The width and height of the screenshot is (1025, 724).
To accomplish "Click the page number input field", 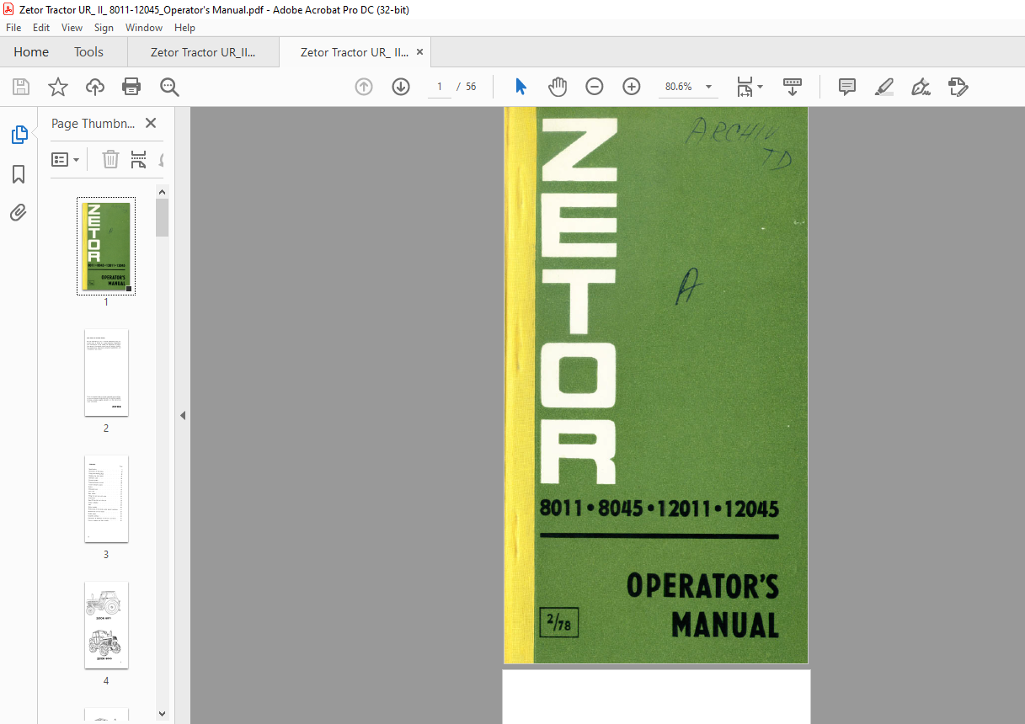I will [x=439, y=87].
